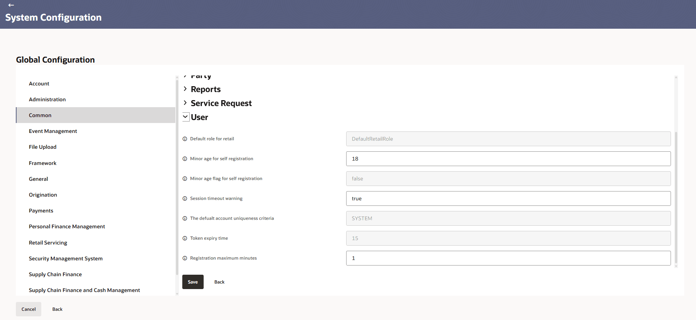
Task: Expand the Reports section
Action: (x=185, y=89)
